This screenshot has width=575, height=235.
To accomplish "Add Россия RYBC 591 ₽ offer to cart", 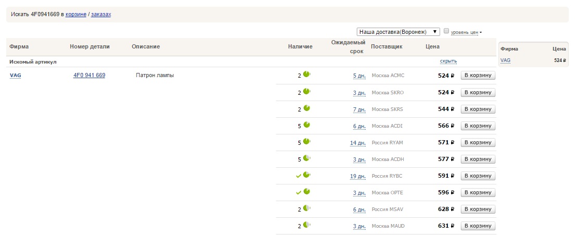I will (x=478, y=176).
